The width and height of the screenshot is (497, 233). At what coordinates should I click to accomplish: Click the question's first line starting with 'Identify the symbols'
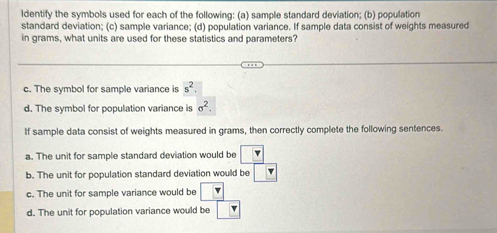pyautogui.click(x=221, y=15)
